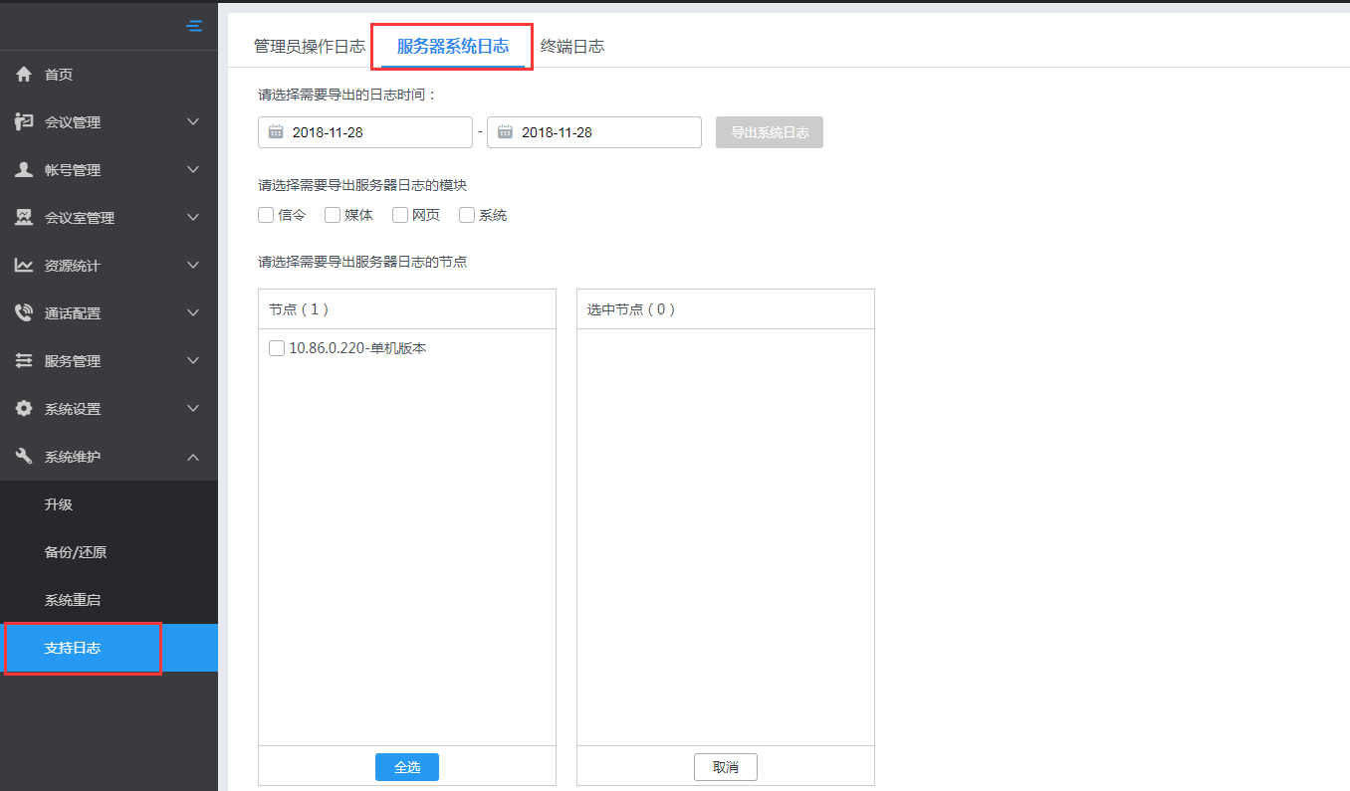The height and width of the screenshot is (791, 1350).
Task: Collapse 系统维护 with its up chevron
Action: pos(193,457)
